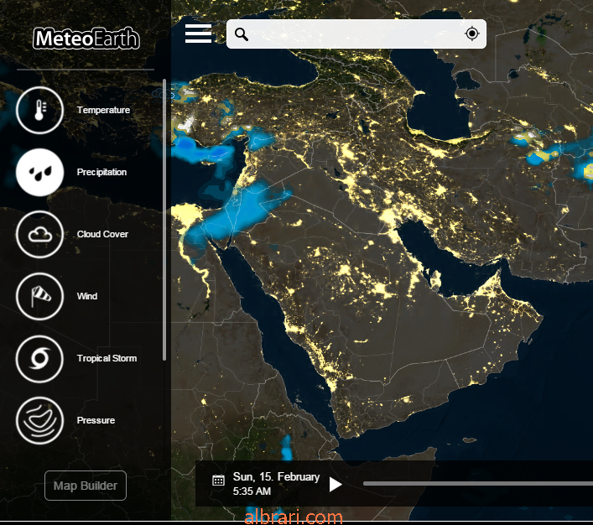This screenshot has height=525, width=593.
Task: Show the Tropical Storm layer icon
Action: pos(39,358)
